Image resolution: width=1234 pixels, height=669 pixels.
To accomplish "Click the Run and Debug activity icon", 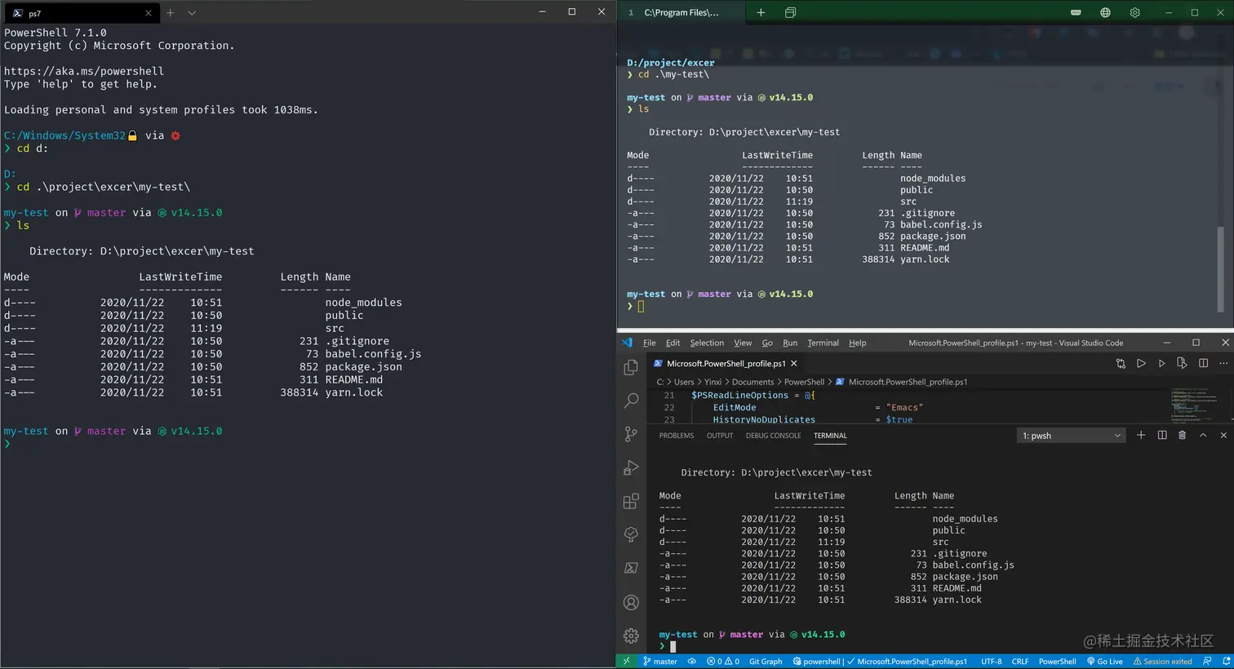I will (x=631, y=467).
